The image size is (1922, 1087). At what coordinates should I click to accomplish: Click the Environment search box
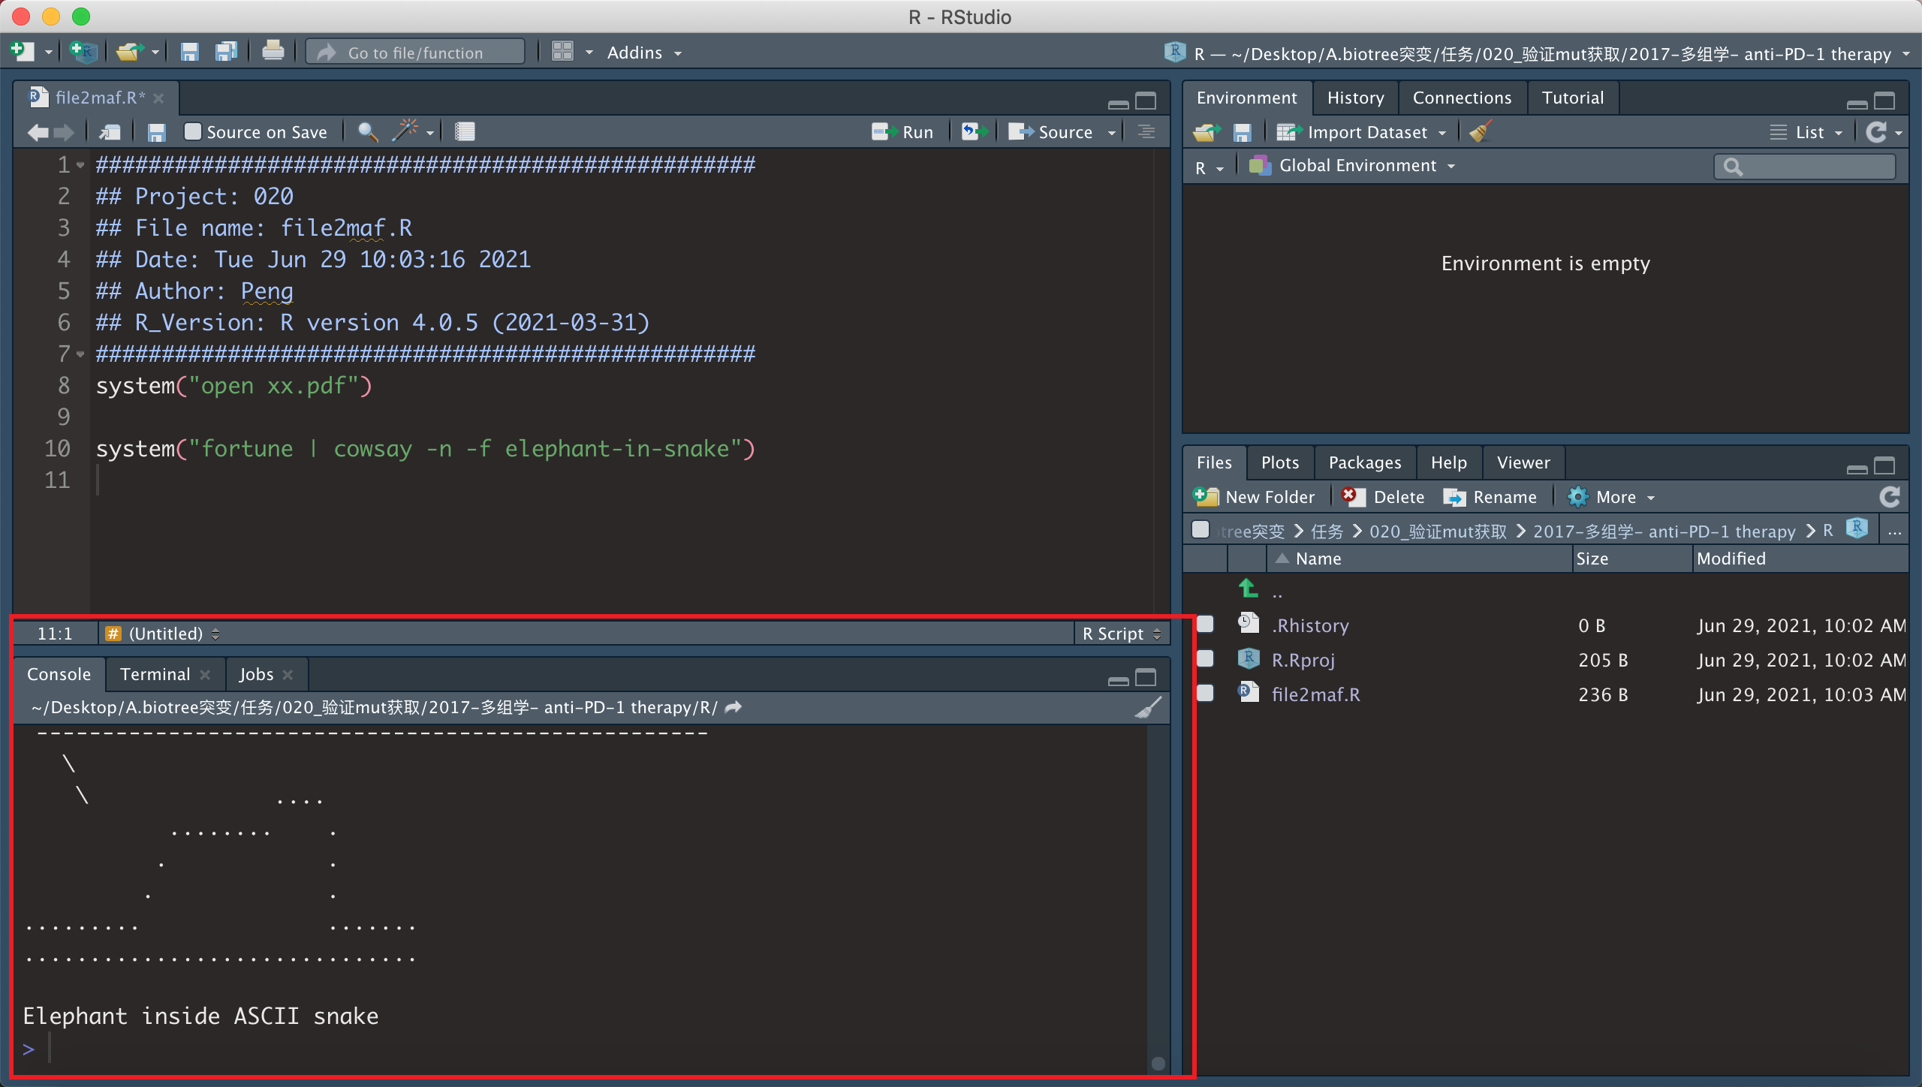[1805, 166]
